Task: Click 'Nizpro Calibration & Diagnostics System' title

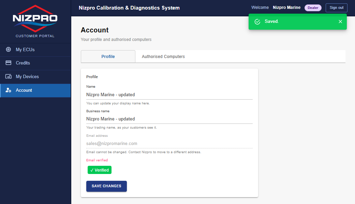Action: click(x=129, y=8)
